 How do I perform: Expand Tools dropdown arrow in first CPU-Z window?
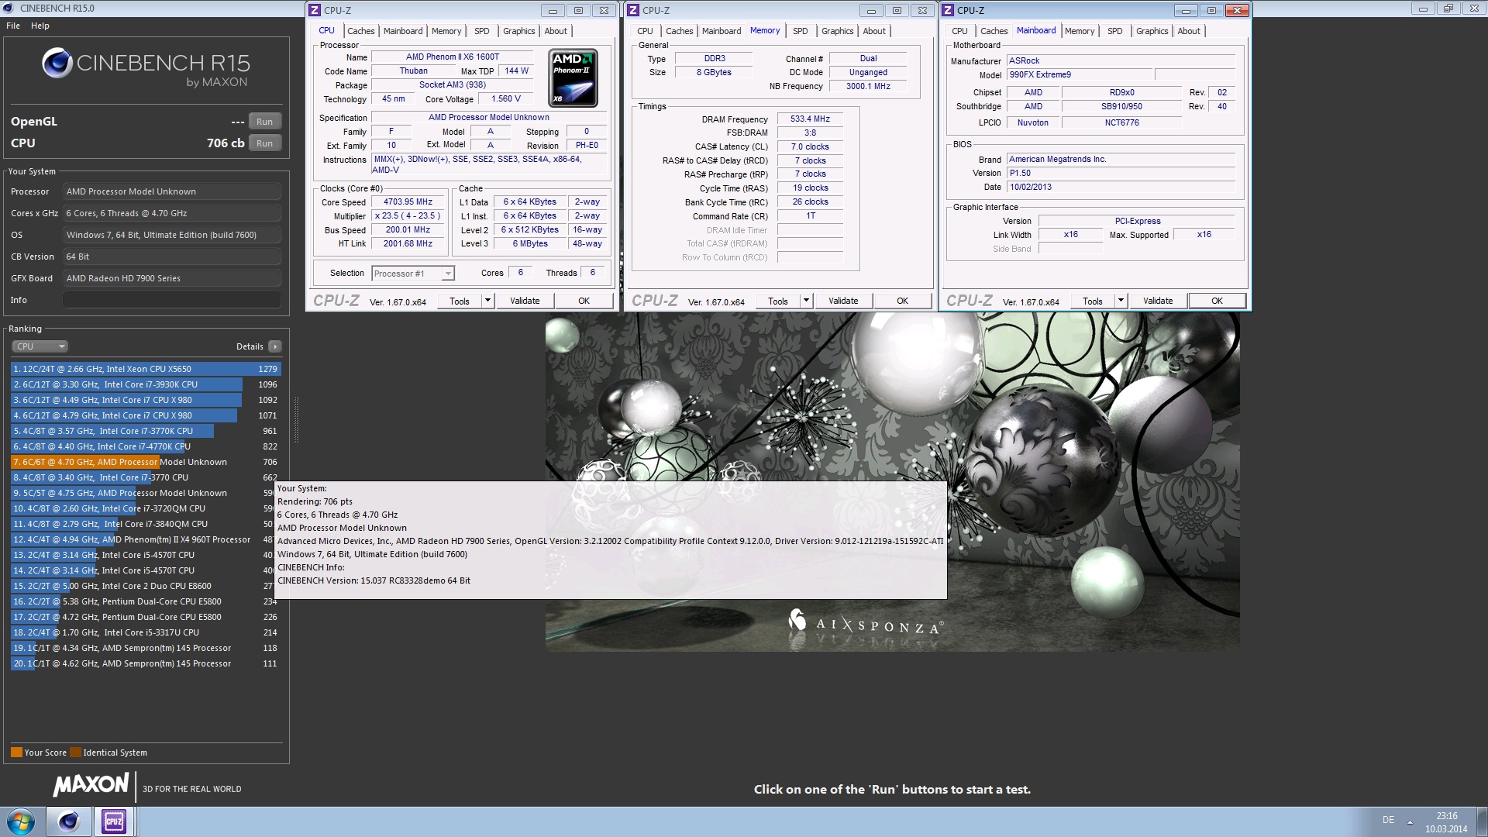coord(487,301)
